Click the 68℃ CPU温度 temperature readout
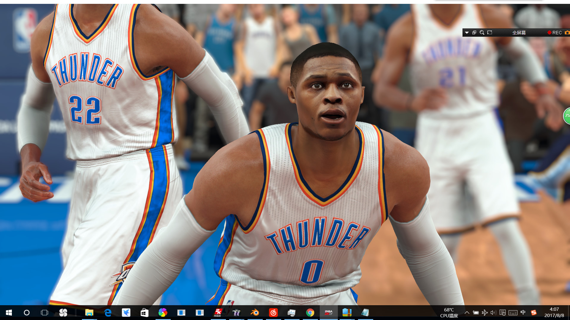 click(449, 313)
